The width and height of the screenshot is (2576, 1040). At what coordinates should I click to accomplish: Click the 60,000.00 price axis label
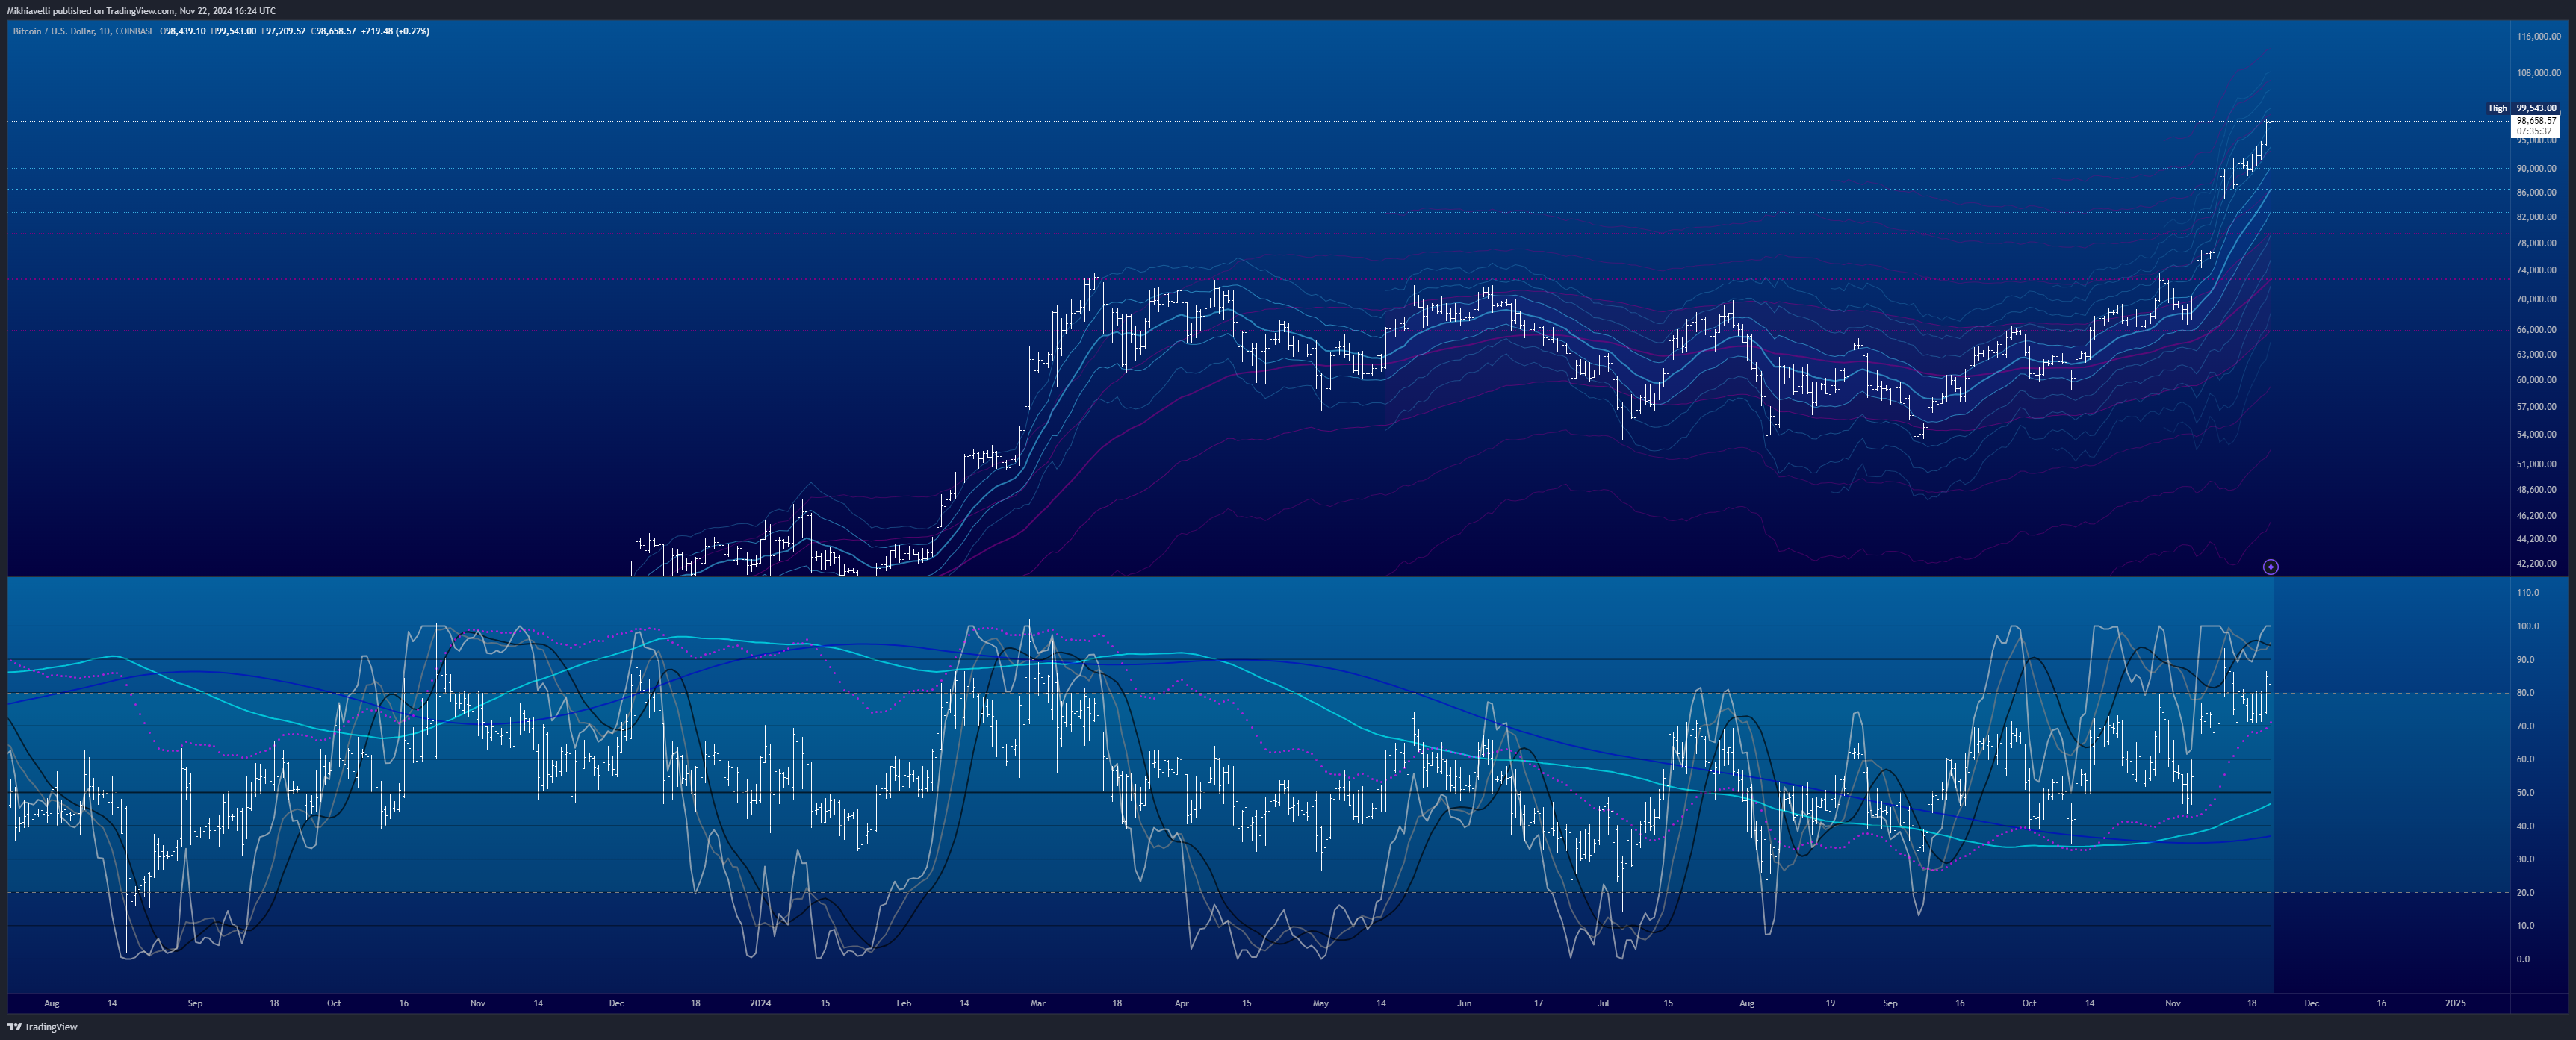click(2536, 380)
